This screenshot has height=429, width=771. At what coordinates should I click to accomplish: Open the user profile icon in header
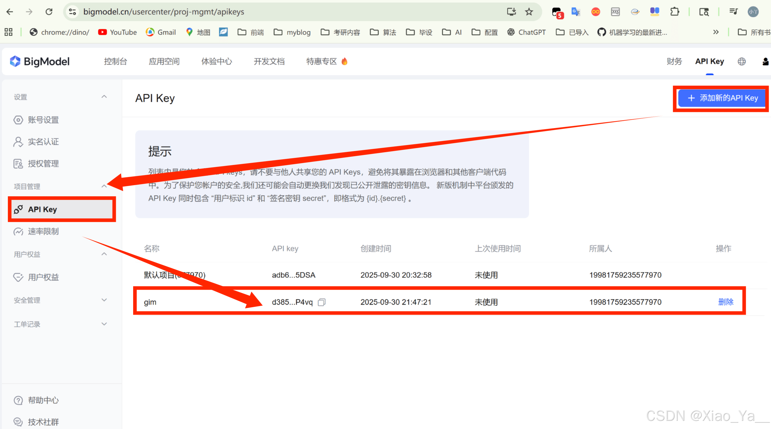tap(765, 61)
